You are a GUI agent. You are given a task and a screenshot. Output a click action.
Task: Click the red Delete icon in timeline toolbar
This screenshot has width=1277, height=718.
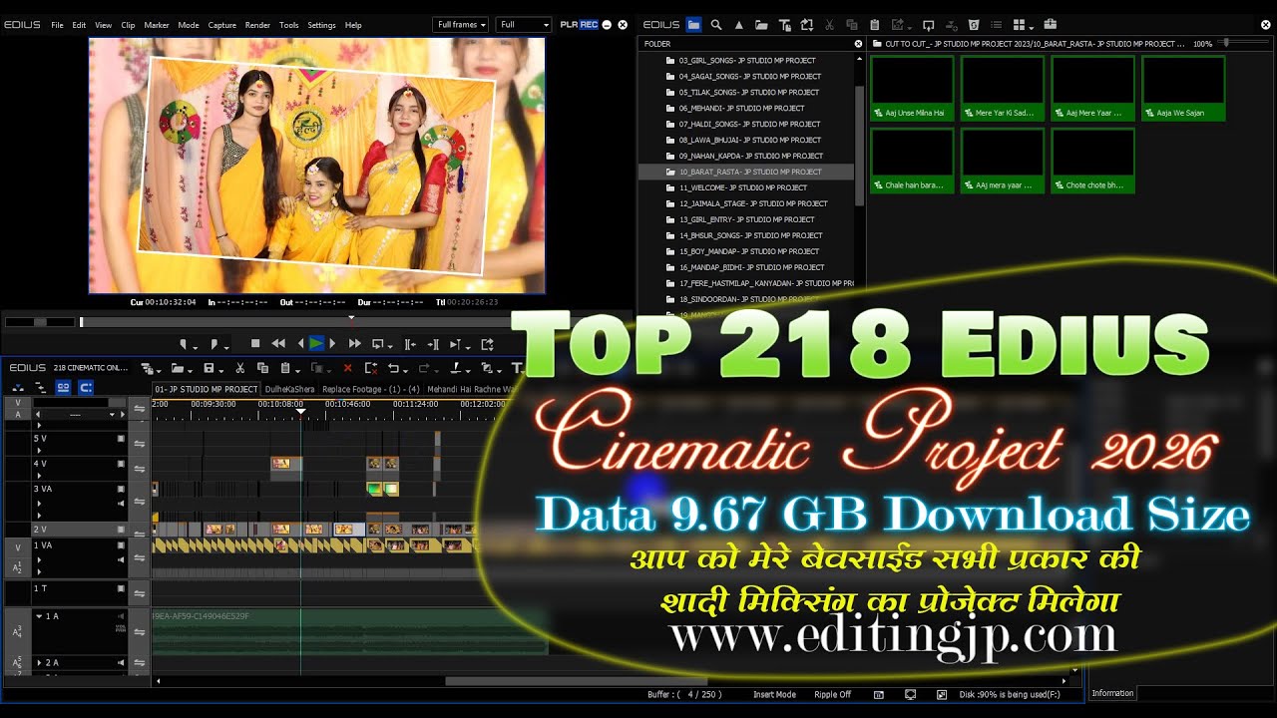coord(347,368)
